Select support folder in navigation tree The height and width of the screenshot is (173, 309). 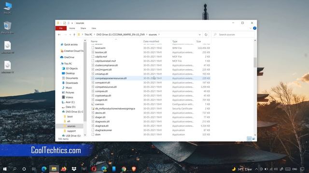(71, 131)
